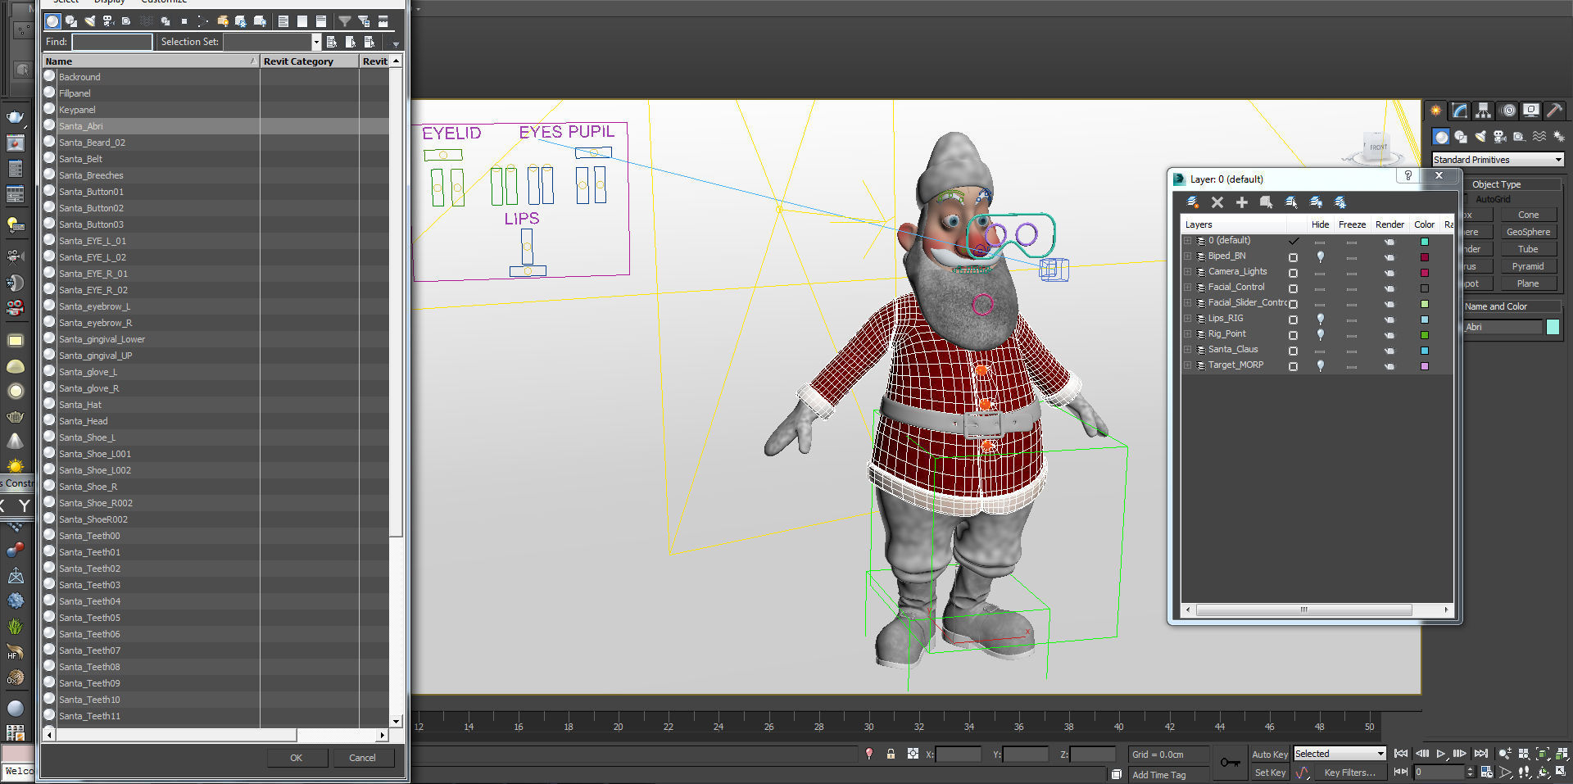Set Lips_RIG as current layer checkbox

(x=1294, y=319)
